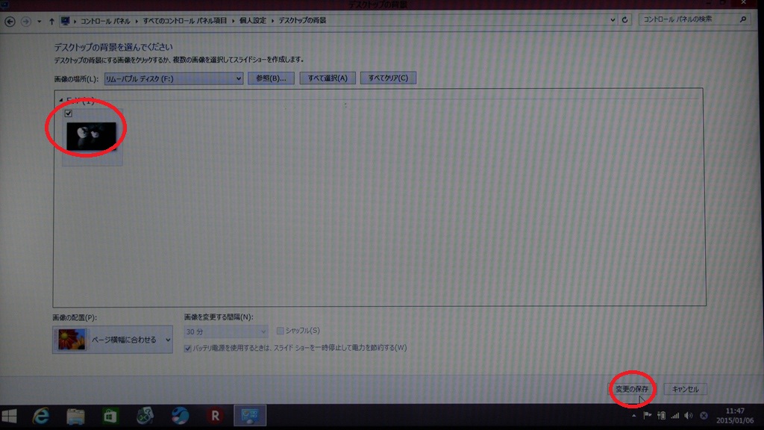Open File Explorer from taskbar
The width and height of the screenshot is (764, 430).
tap(75, 417)
